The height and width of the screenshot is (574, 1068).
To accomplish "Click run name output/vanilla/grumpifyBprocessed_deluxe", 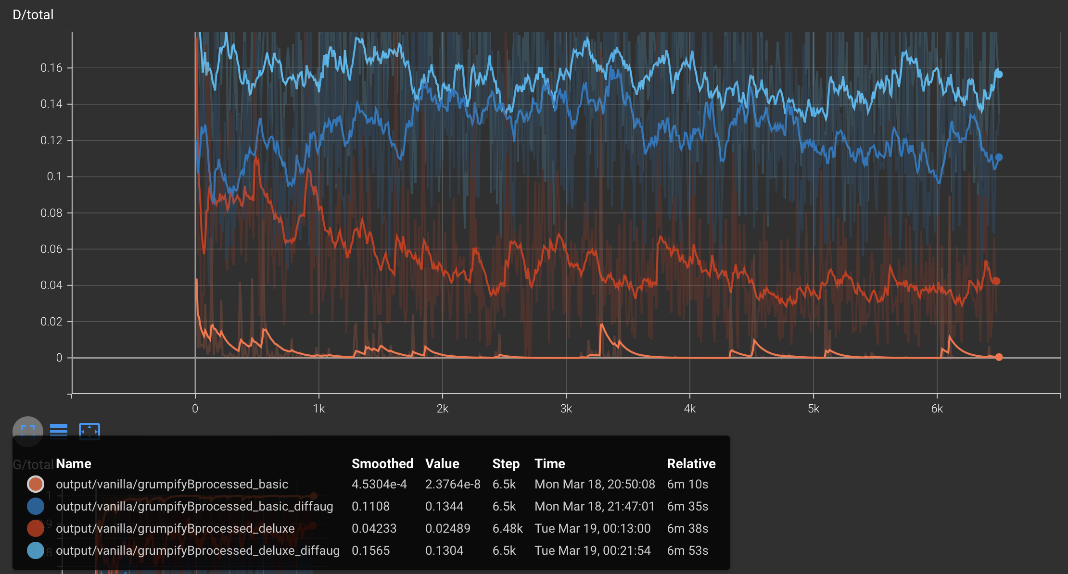I will (x=175, y=528).
